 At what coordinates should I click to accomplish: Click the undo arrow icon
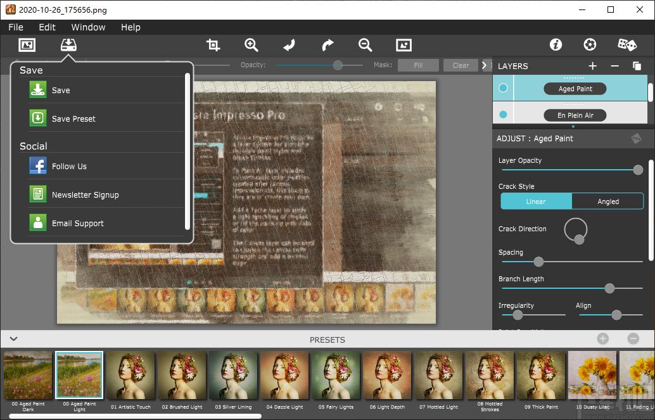[289, 45]
